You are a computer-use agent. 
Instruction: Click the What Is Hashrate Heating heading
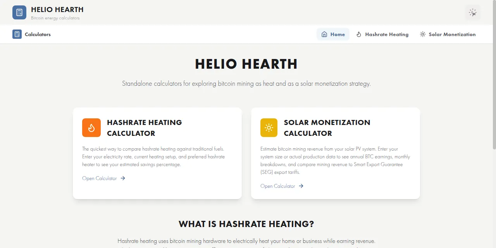click(x=246, y=224)
